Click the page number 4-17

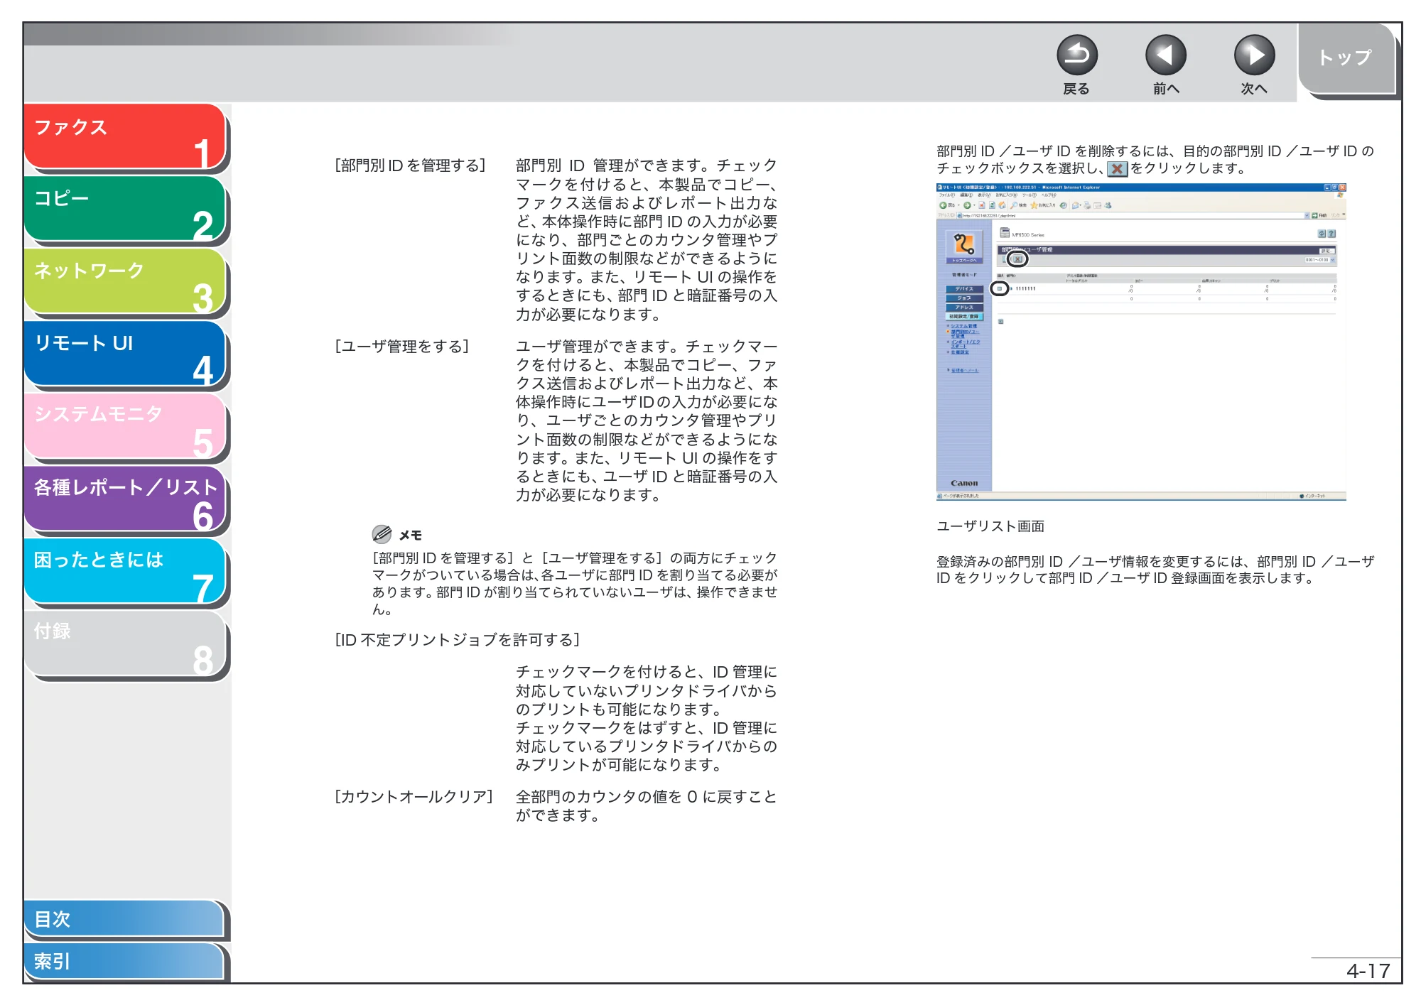click(1368, 971)
